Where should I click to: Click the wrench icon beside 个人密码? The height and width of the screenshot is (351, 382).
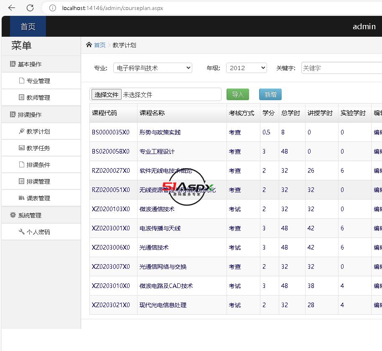pos(22,232)
